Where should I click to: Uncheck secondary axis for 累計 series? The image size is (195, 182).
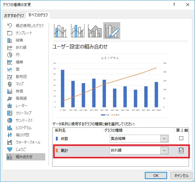click(181, 150)
